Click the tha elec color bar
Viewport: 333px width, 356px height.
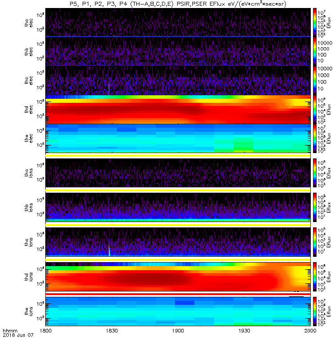(x=315, y=23)
